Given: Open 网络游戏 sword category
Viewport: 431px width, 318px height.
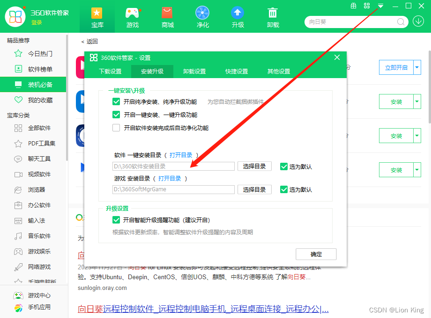Looking at the screenshot, I should click(32, 267).
